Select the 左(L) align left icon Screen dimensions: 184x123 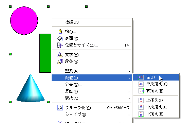141,77
